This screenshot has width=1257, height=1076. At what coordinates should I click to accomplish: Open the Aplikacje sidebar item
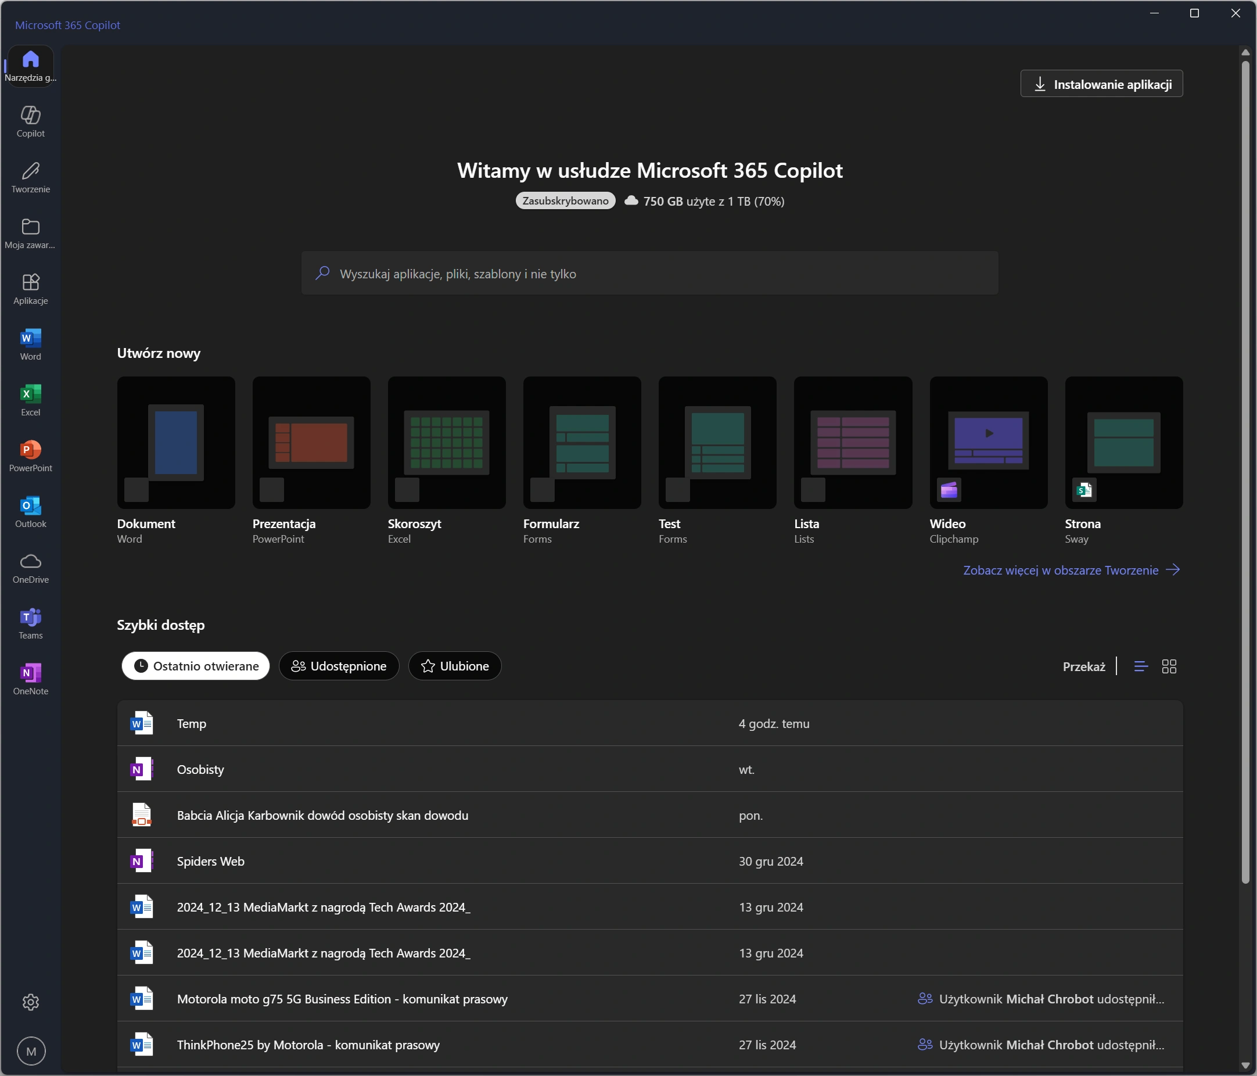click(x=30, y=289)
